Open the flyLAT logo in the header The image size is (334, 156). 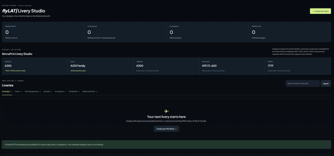tap(9, 11)
